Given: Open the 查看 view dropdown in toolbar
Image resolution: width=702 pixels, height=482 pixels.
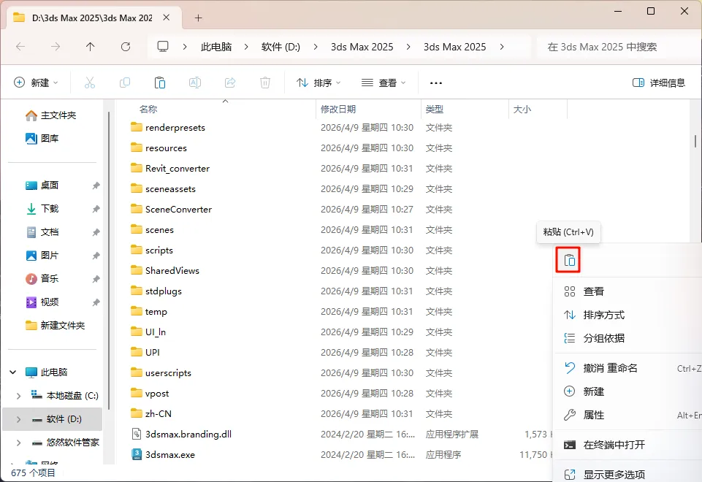Looking at the screenshot, I should tap(384, 83).
